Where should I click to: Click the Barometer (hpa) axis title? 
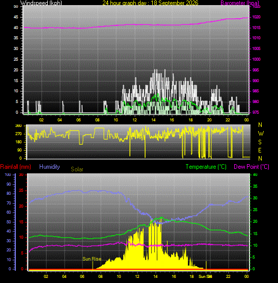pyautogui.click(x=240, y=3)
